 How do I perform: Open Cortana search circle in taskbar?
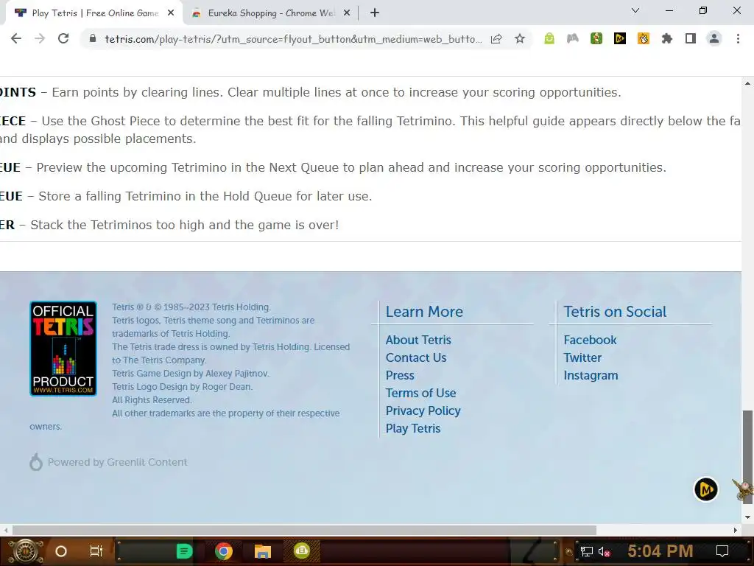point(61,551)
